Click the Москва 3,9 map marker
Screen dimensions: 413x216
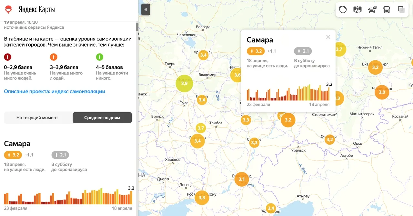tap(184, 83)
